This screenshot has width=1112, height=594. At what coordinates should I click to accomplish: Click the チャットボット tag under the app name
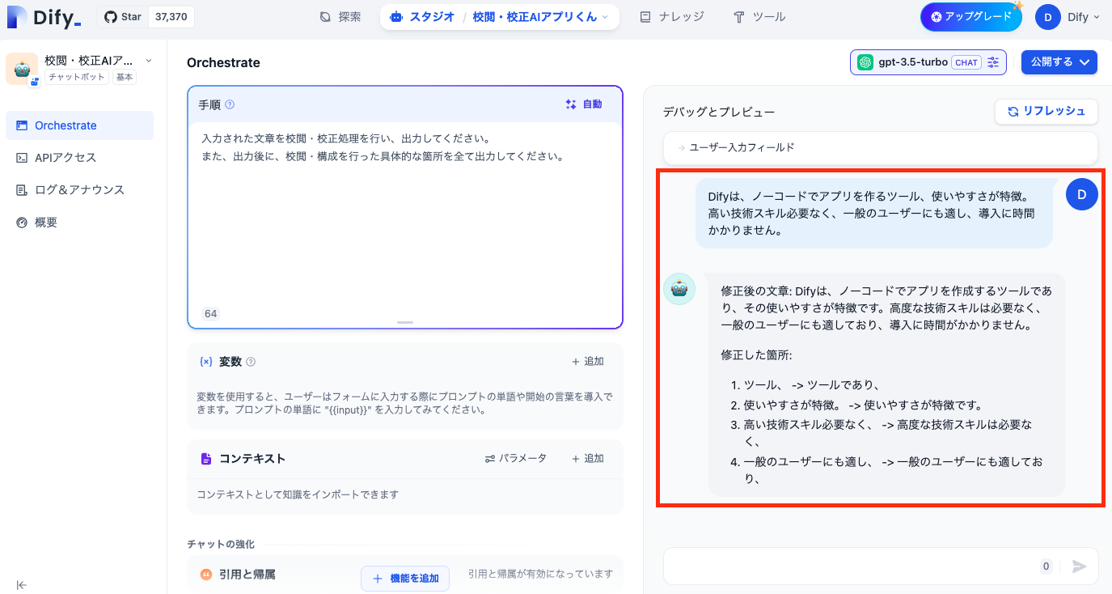(x=77, y=77)
